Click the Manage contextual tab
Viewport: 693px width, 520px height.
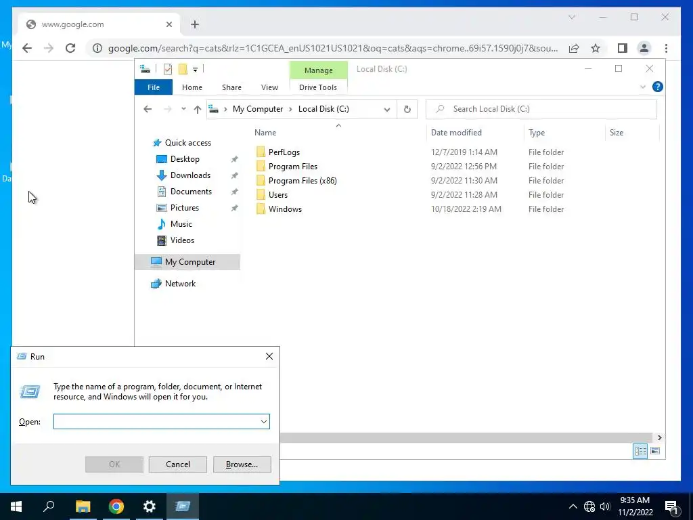pos(318,70)
